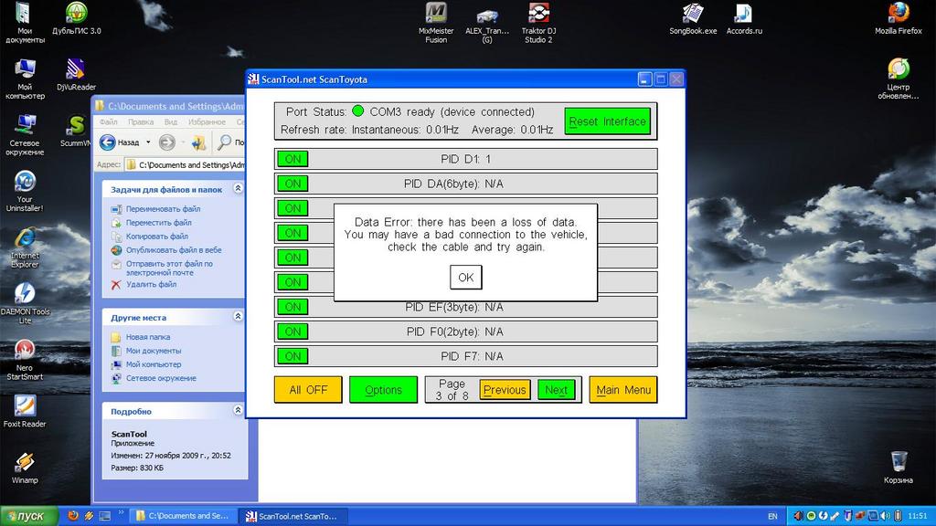Turn all PIDs off with All OFF
Screen dimensions: 936x526
(308, 390)
